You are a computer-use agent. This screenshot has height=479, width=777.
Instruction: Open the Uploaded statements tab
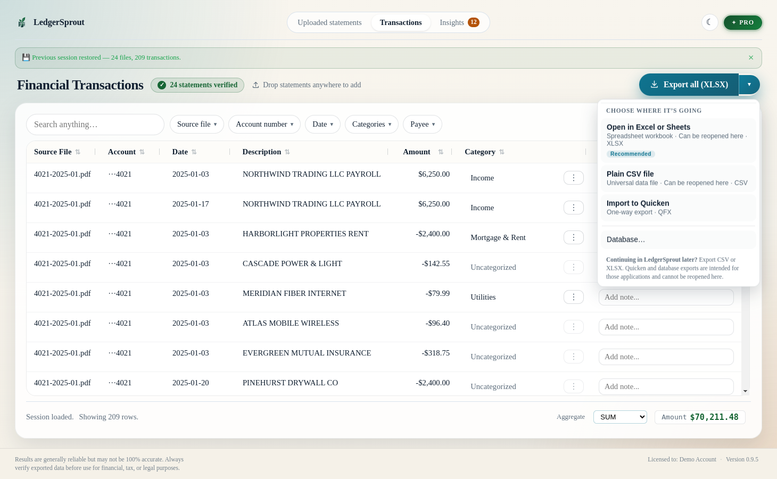coord(329,22)
